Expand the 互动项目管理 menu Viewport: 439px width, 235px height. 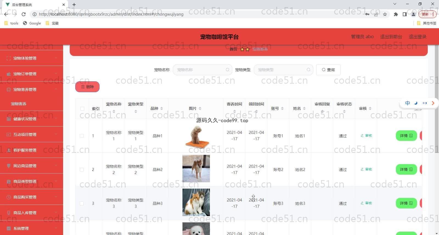(x=32, y=135)
